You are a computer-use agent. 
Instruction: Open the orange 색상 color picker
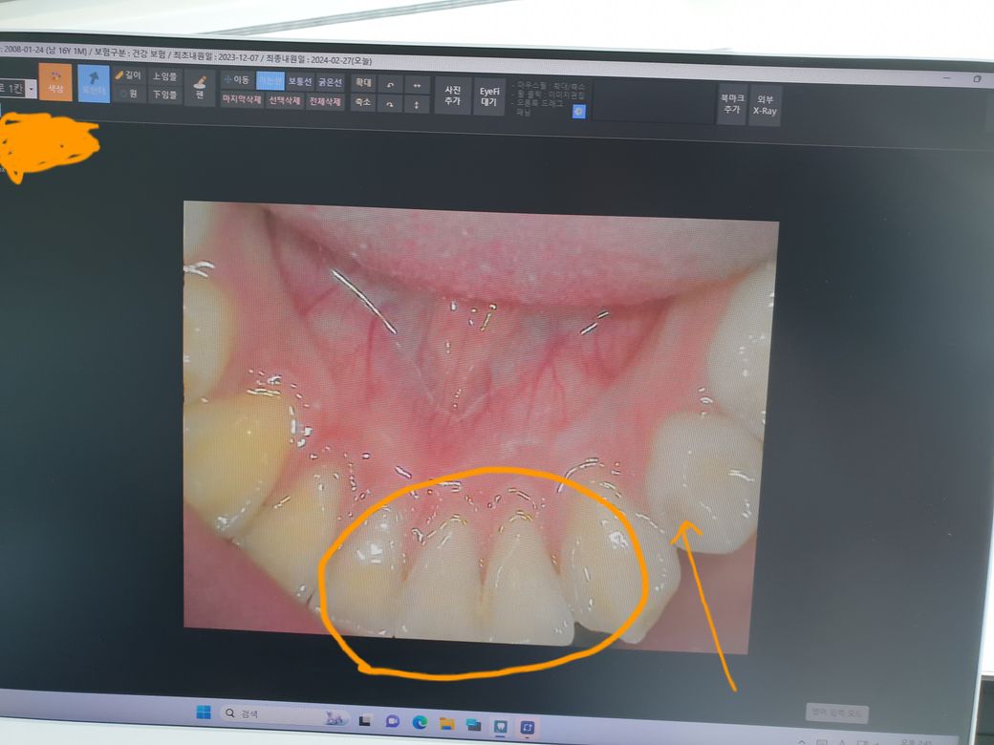click(x=55, y=82)
